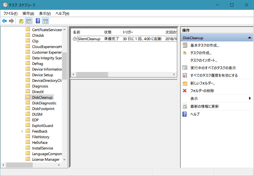Click the DiskCleanup folder icon in tree
Viewport: 254px width, 176px height.
(x=28, y=97)
